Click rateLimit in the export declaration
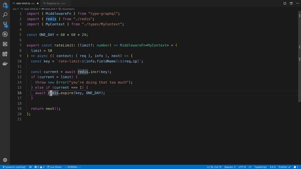The width and height of the screenshot is (301, 169). 64,46
